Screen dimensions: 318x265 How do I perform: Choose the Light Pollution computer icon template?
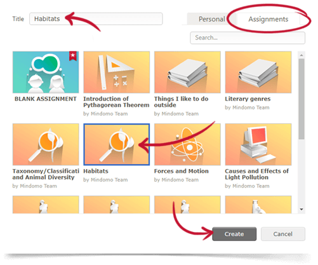coord(258,144)
